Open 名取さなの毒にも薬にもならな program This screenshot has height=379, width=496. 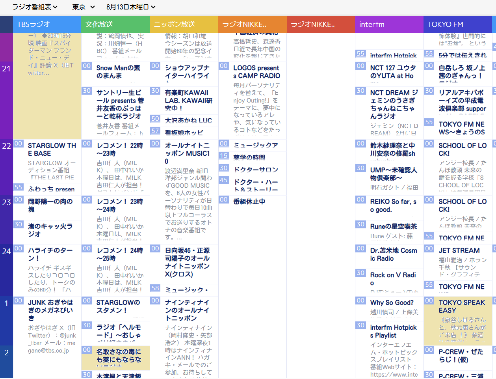tap(119, 357)
